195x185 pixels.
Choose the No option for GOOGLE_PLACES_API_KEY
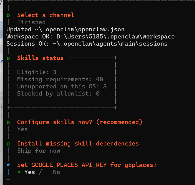(57, 172)
